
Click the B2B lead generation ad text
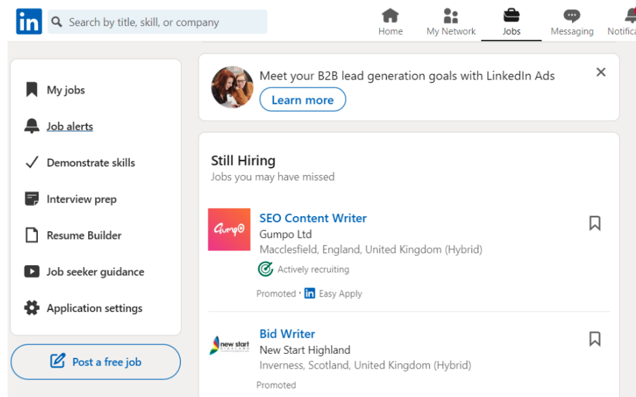(x=407, y=76)
